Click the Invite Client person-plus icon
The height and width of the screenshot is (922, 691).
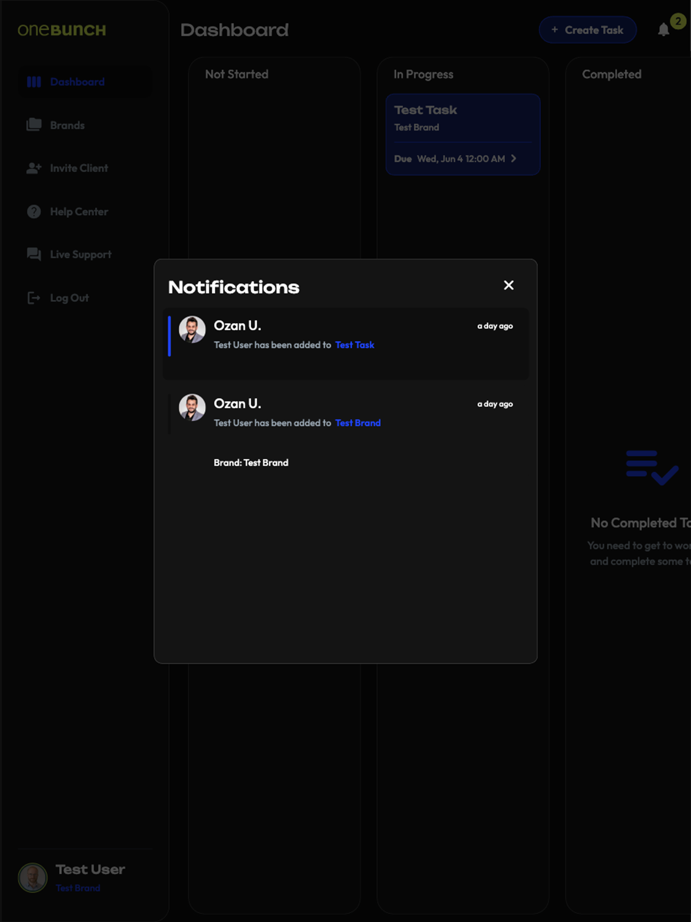click(34, 168)
